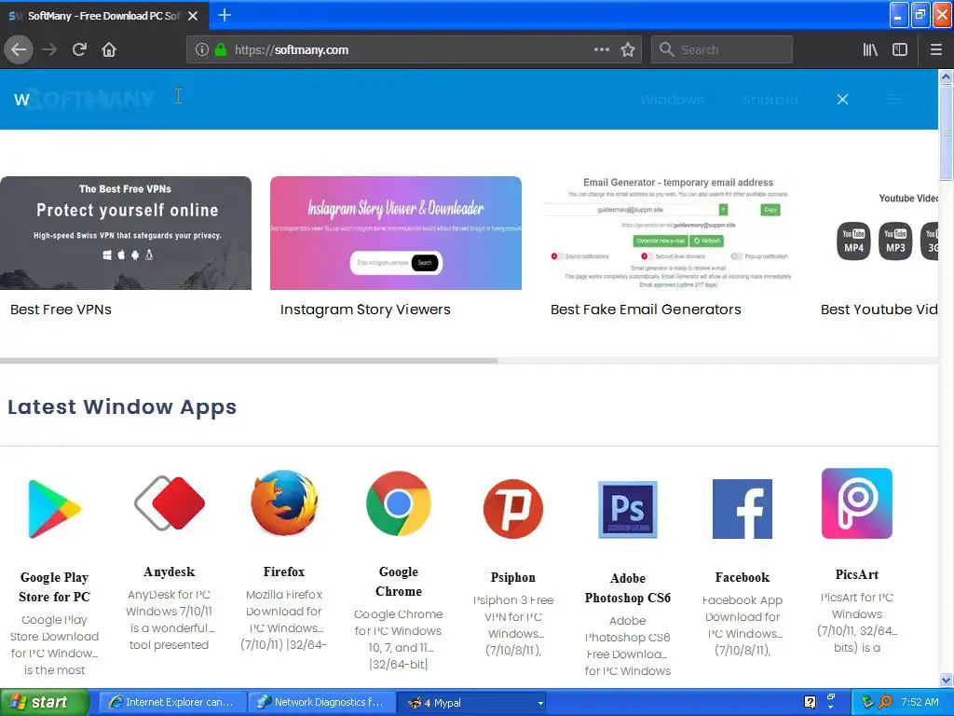Open the Best Free VPNs link
Screen dimensions: 954x716
[61, 310]
